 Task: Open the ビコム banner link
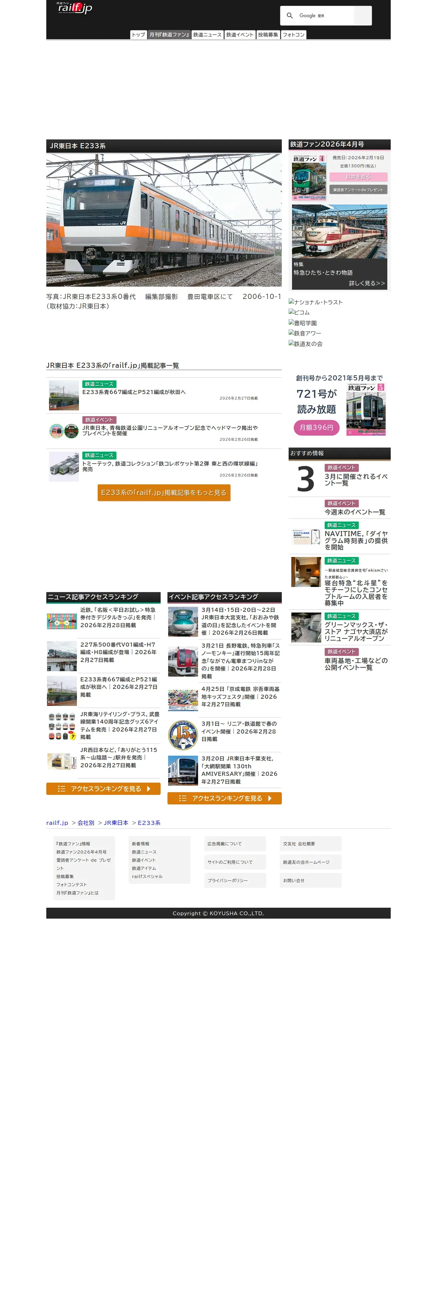pos(299,313)
